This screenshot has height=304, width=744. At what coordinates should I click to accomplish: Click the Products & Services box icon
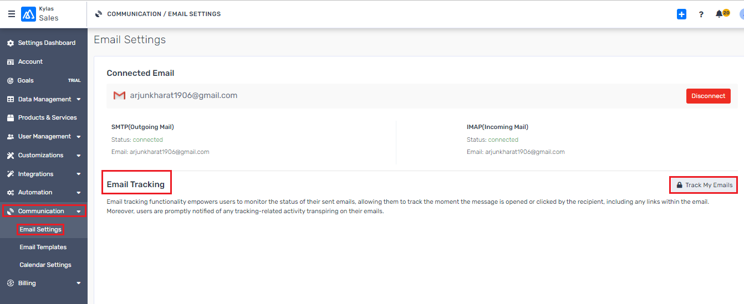point(11,117)
